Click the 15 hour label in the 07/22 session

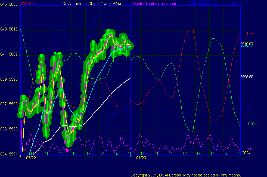116,154
